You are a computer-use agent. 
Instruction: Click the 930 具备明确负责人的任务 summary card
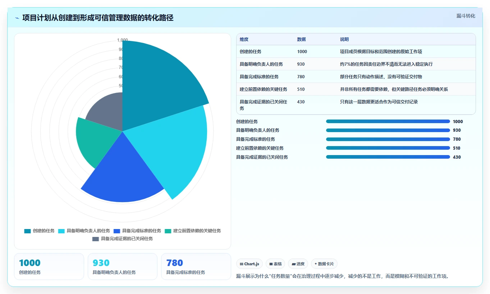click(x=123, y=266)
